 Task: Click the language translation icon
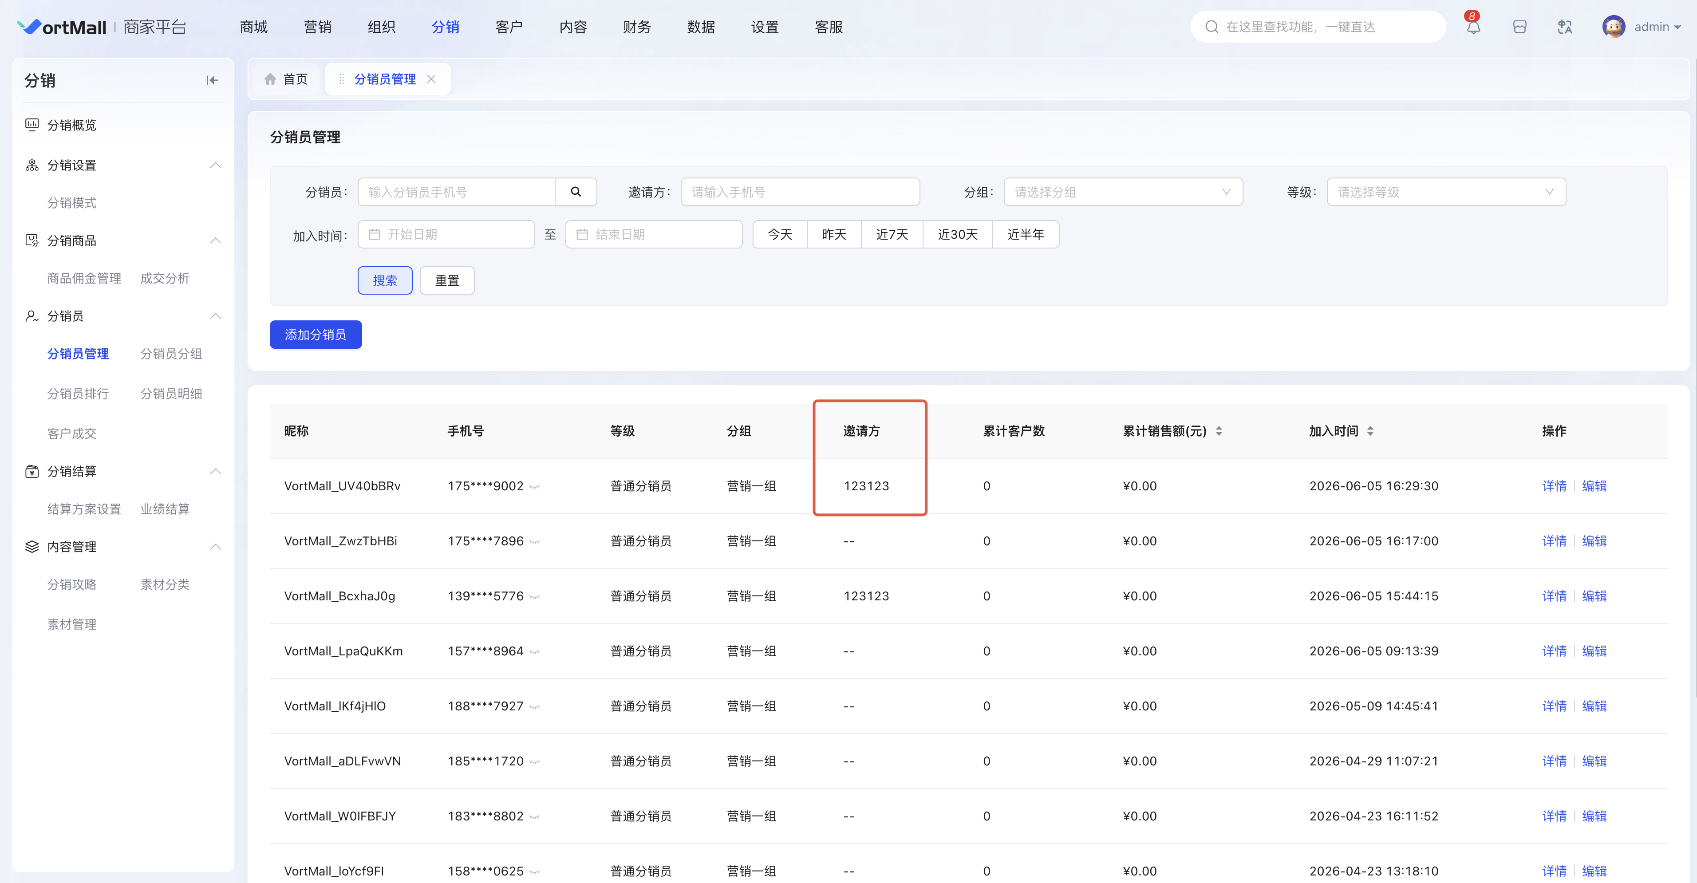(1565, 27)
